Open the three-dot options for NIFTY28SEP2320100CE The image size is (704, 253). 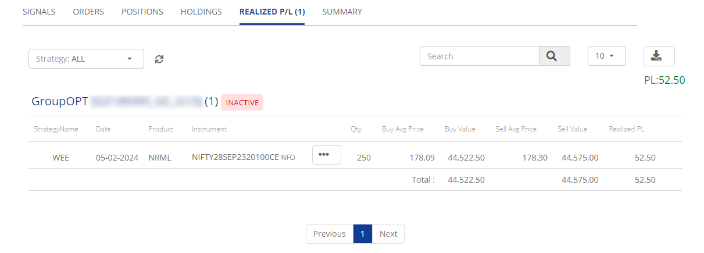[x=326, y=155]
